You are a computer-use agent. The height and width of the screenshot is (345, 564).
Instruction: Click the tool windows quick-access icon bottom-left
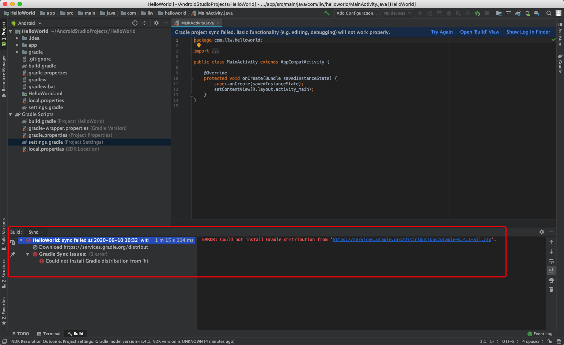(x=4, y=341)
